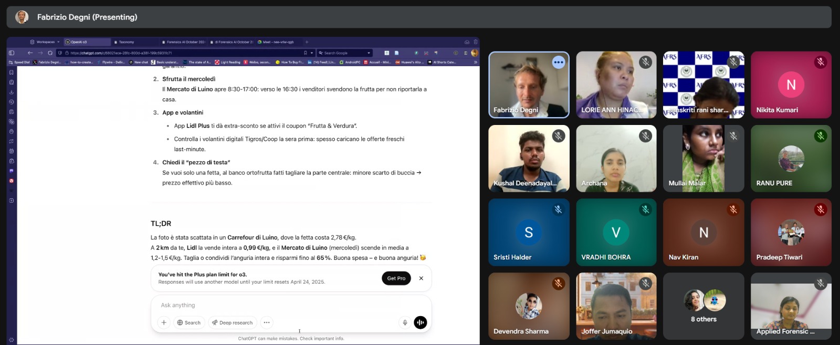Open the Workspaces dropdown

(x=46, y=42)
